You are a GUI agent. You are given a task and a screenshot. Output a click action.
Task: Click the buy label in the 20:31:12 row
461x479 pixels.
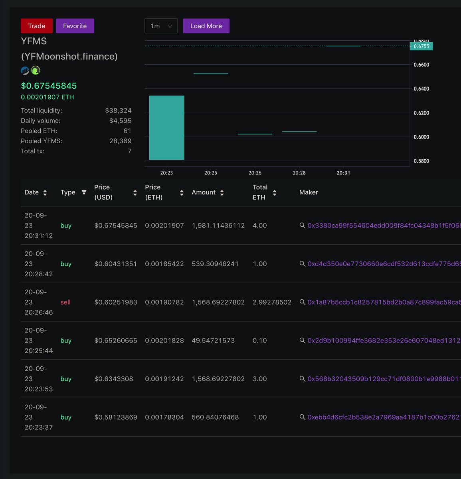(x=66, y=226)
